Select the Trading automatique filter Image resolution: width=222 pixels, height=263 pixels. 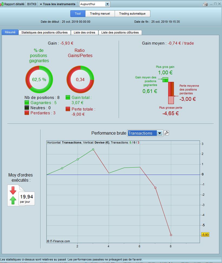pos(132,14)
